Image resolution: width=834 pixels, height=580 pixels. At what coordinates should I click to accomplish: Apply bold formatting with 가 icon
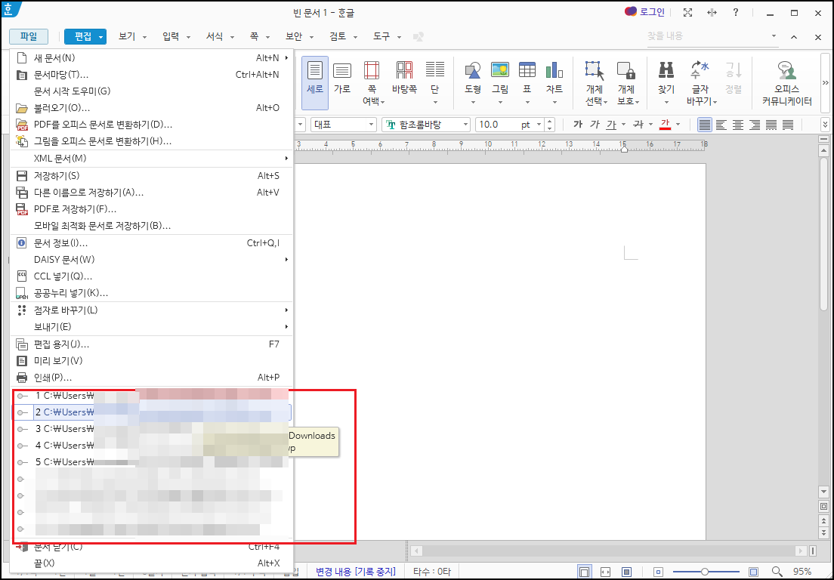(x=578, y=125)
